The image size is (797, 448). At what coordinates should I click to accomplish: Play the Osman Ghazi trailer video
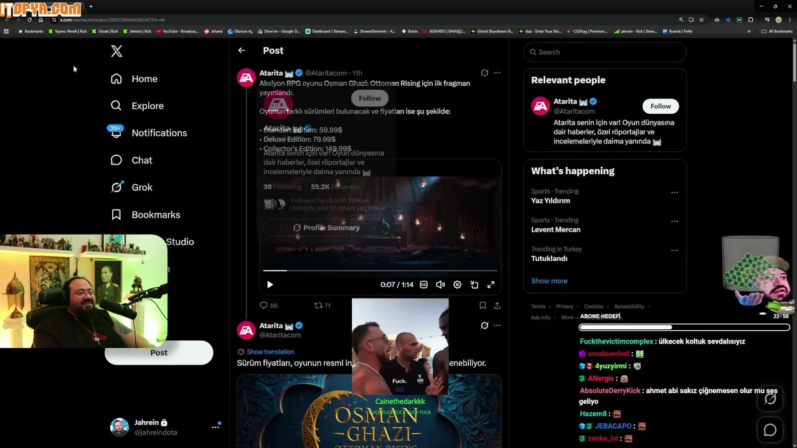tap(270, 284)
